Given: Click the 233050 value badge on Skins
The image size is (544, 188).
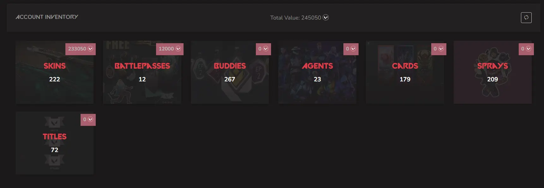Looking at the screenshot, I should [81, 49].
